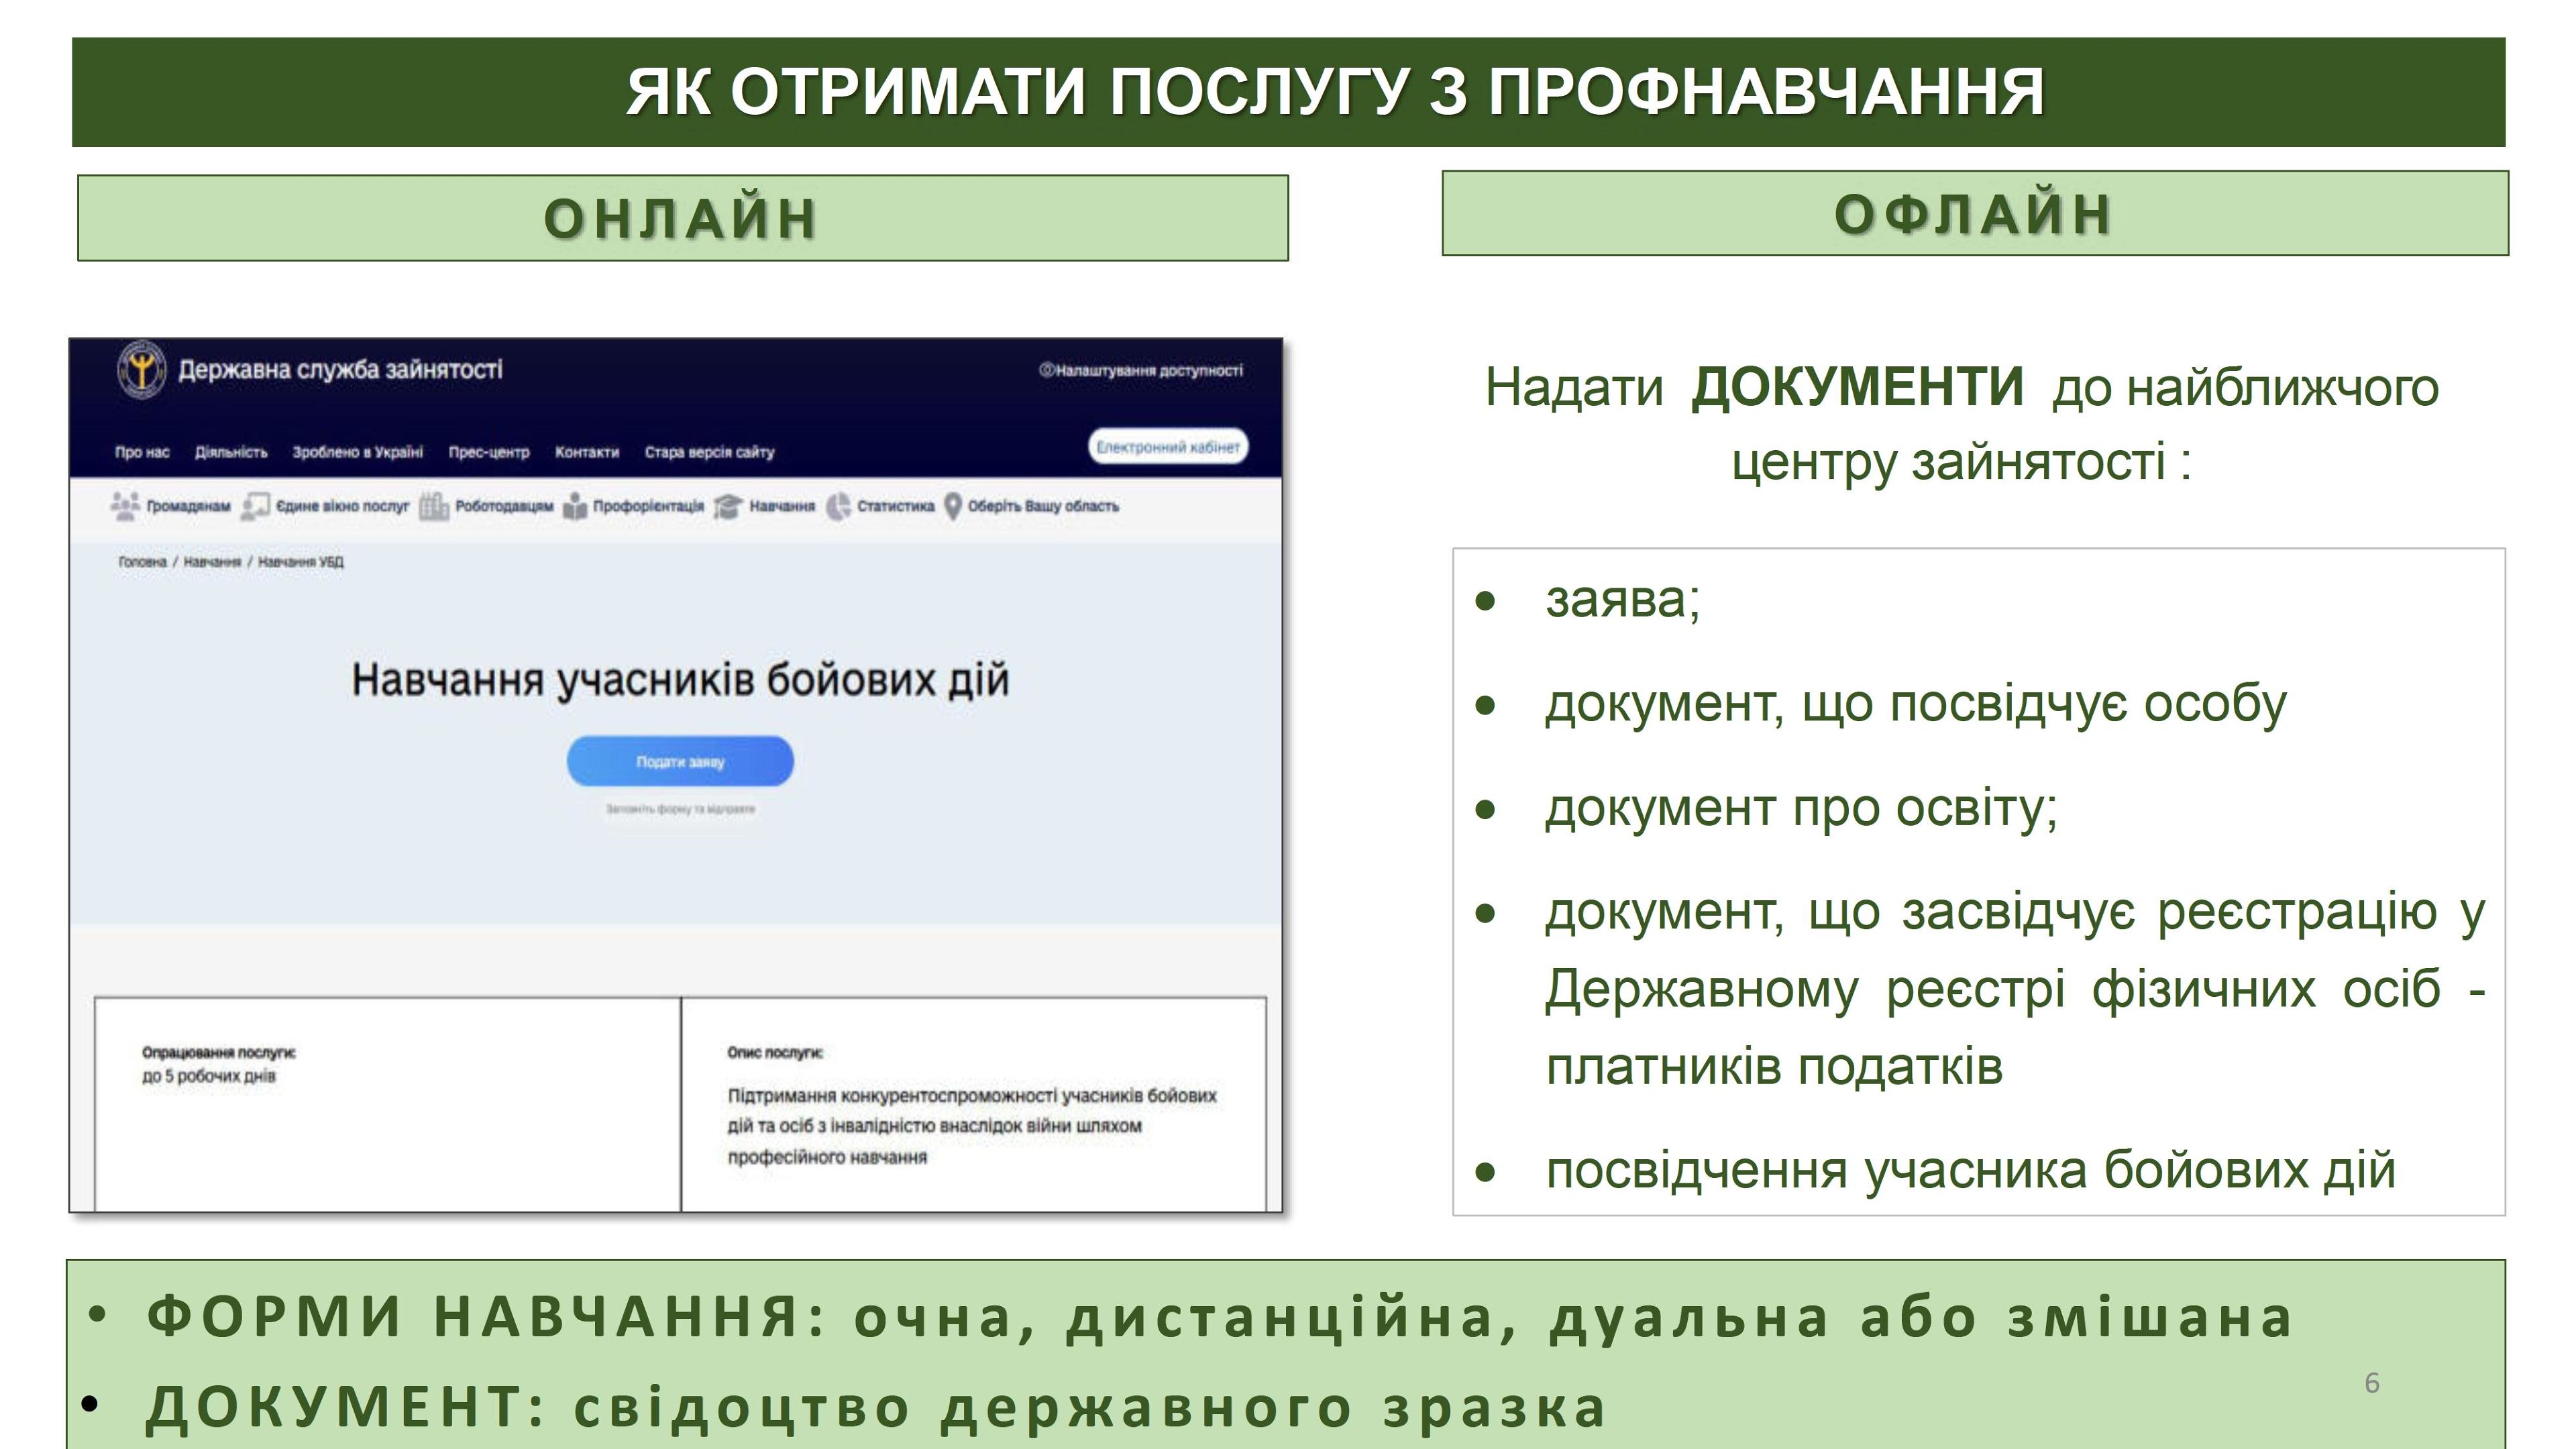The height and width of the screenshot is (1449, 2576).
Task: Click the Роботодавцям buildings icon
Action: [x=433, y=506]
